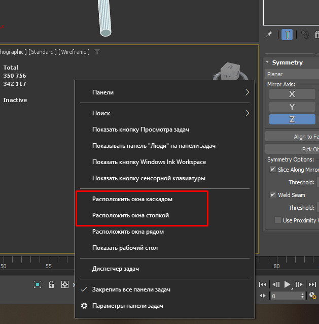This screenshot has width=319, height=324.
Task: Go to end of animation
Action: point(312,284)
